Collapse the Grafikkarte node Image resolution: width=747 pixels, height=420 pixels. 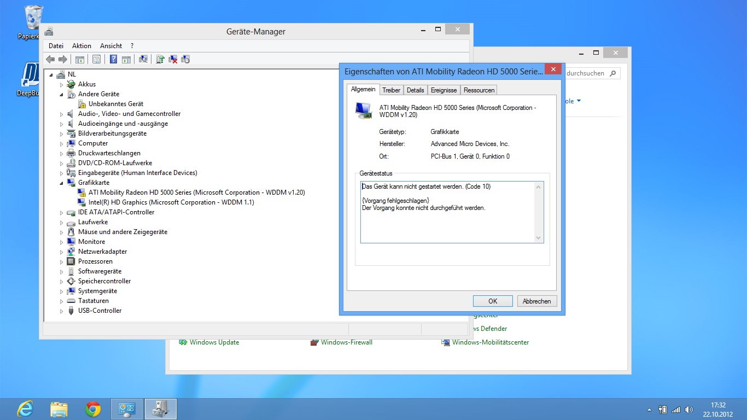pyautogui.click(x=62, y=183)
